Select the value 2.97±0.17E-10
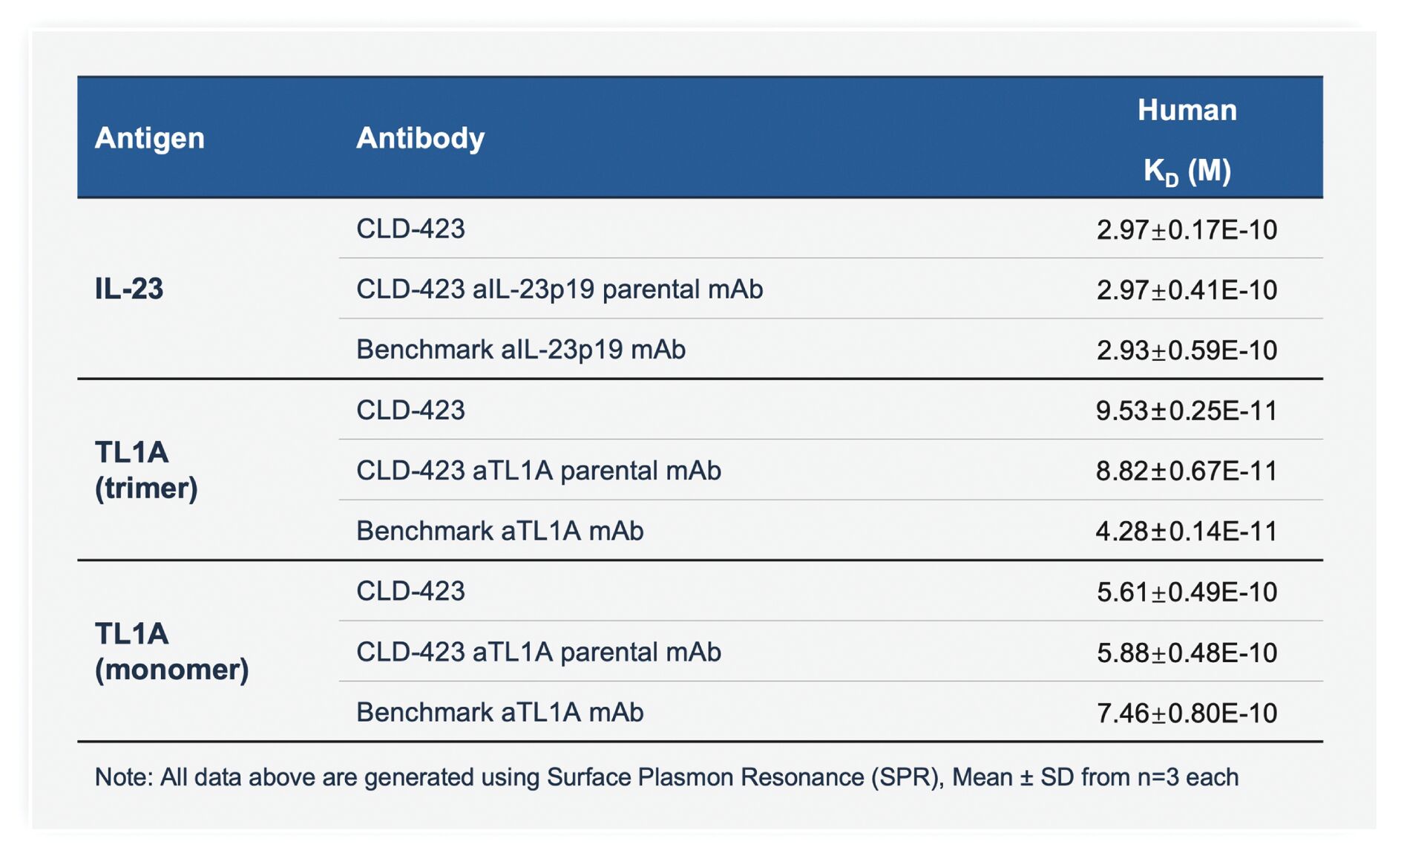Screen dimensions: 1404x856 click(1187, 230)
